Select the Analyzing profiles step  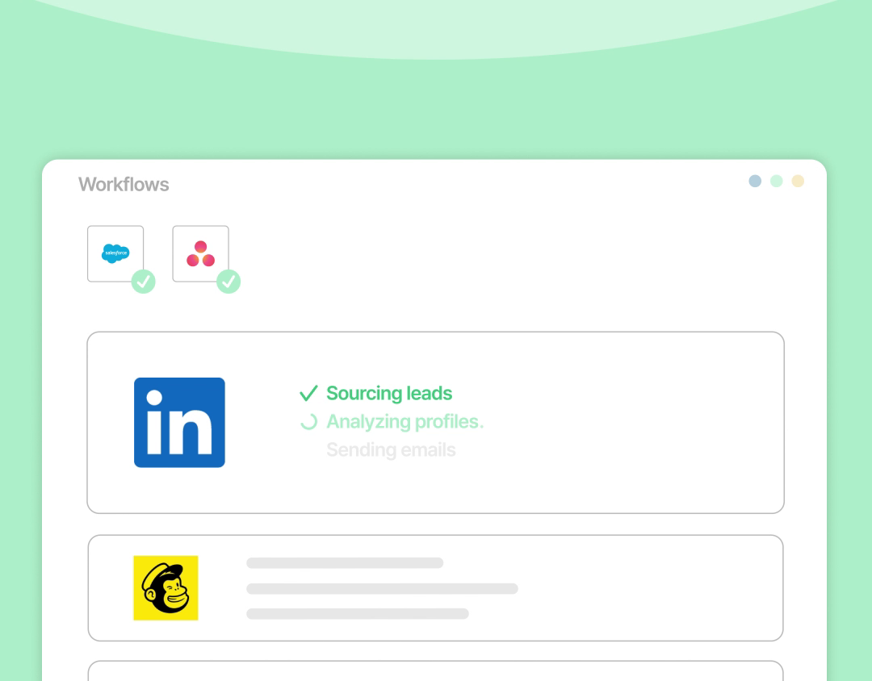[x=405, y=422]
